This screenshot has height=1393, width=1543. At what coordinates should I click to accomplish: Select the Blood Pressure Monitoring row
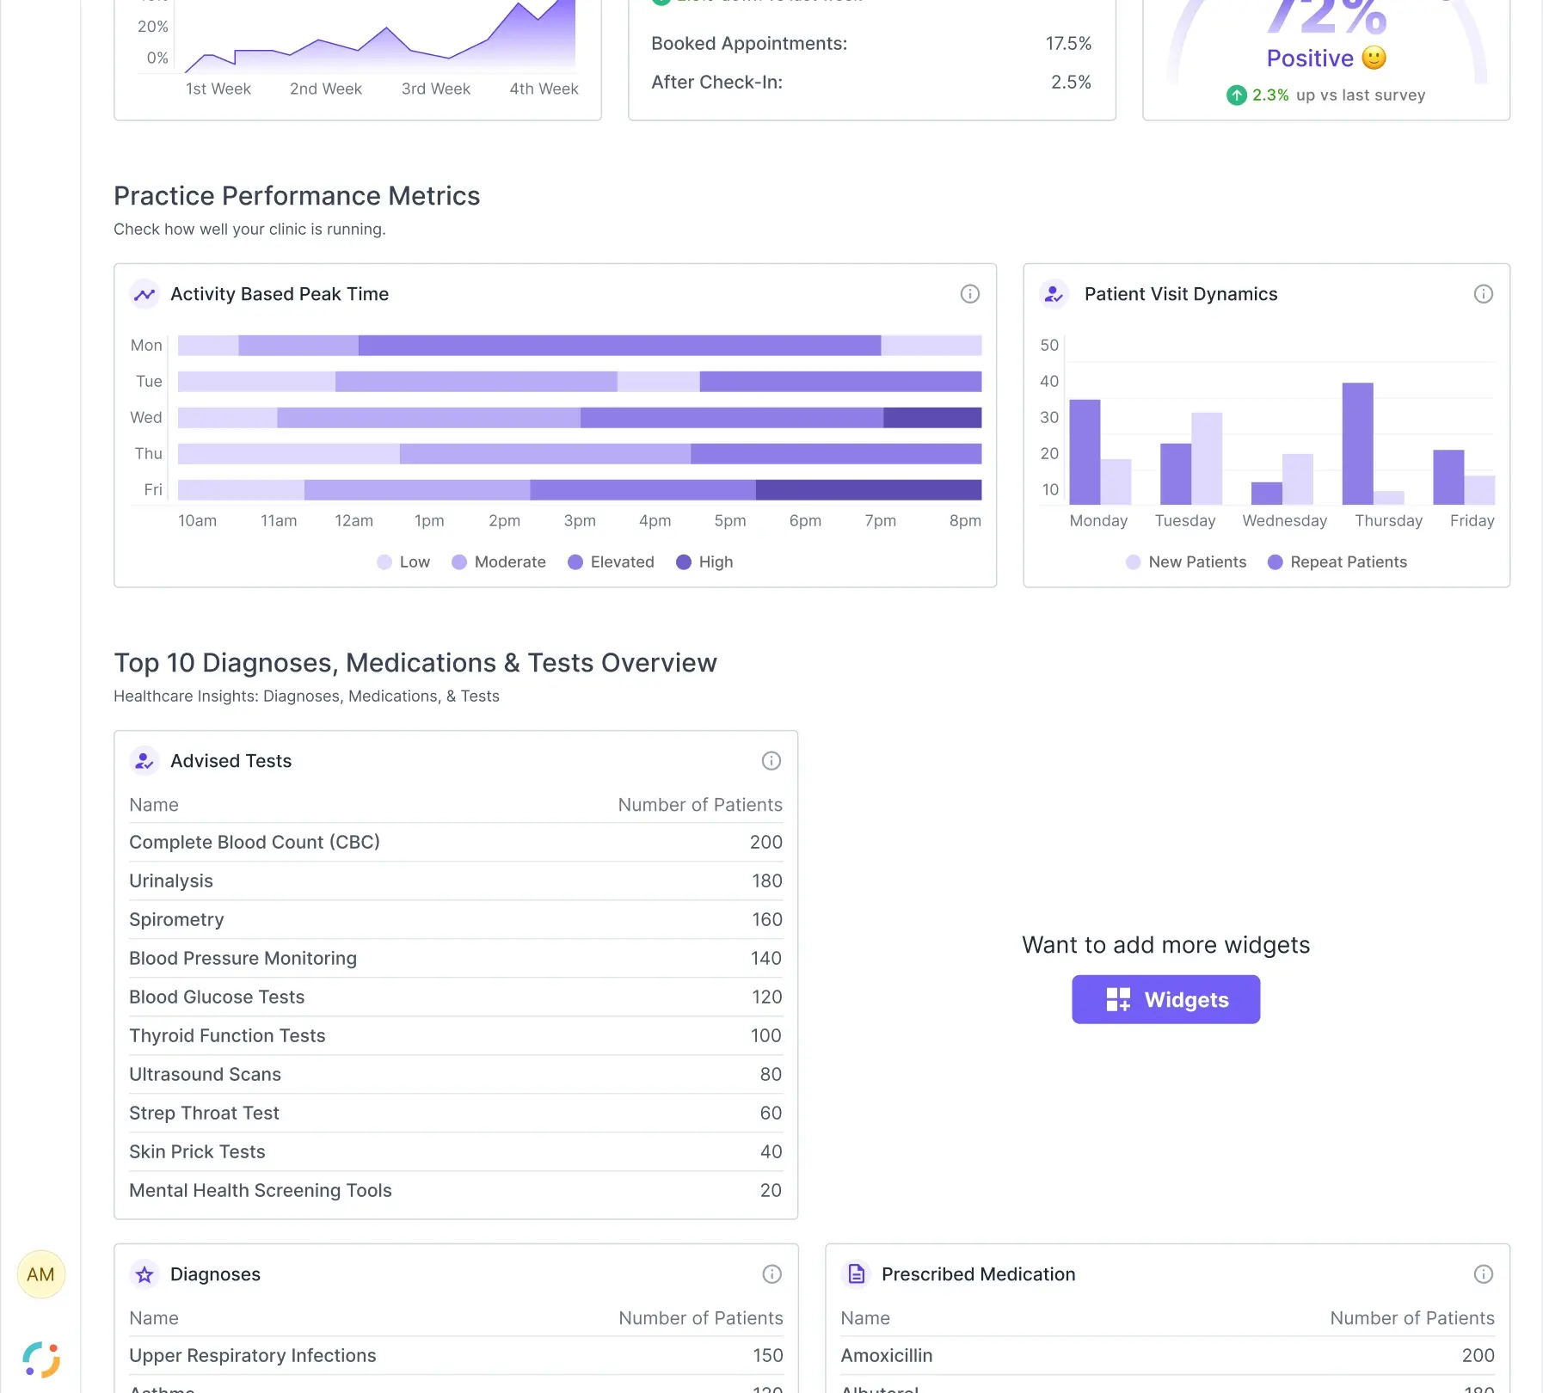456,959
